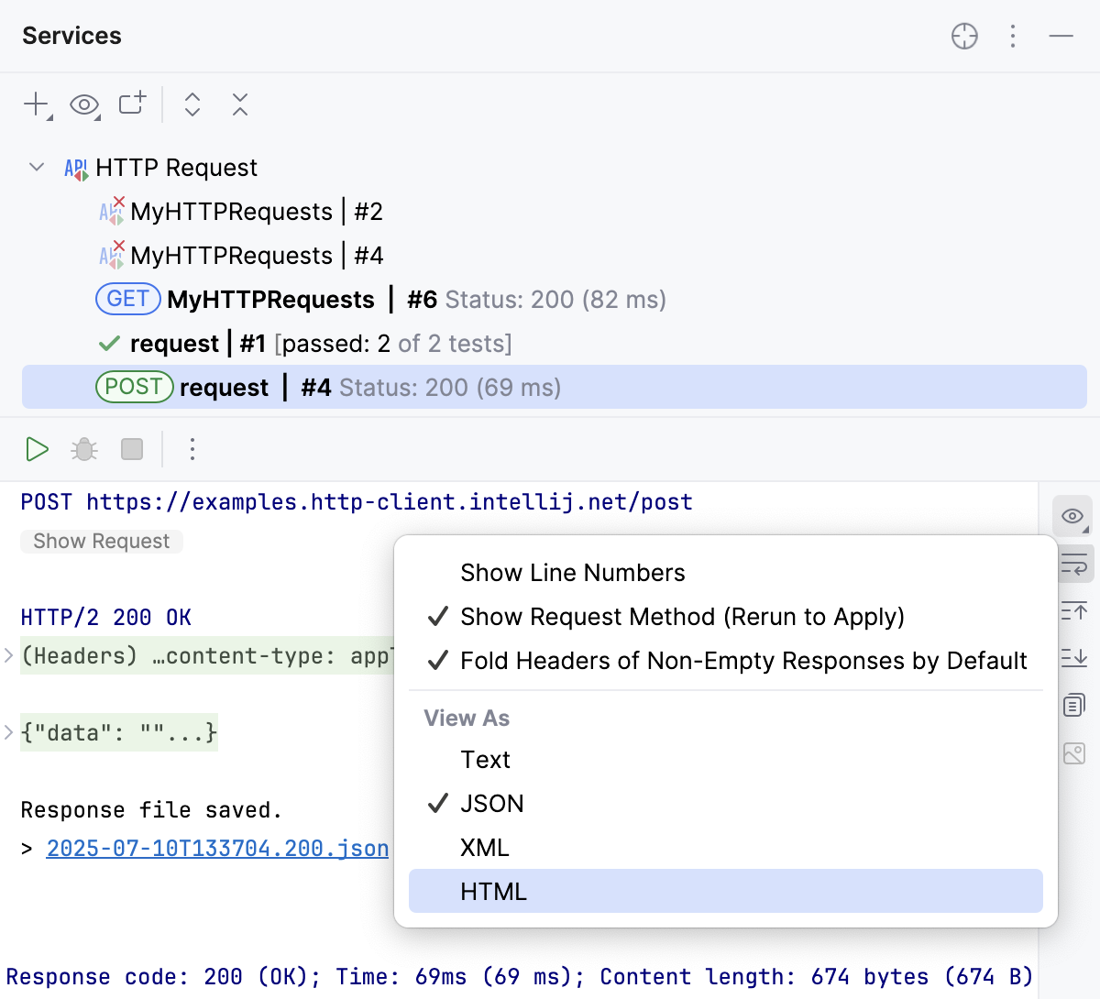Click the Add Service plus icon
Screen dimensions: 1100x999
coord(36,104)
